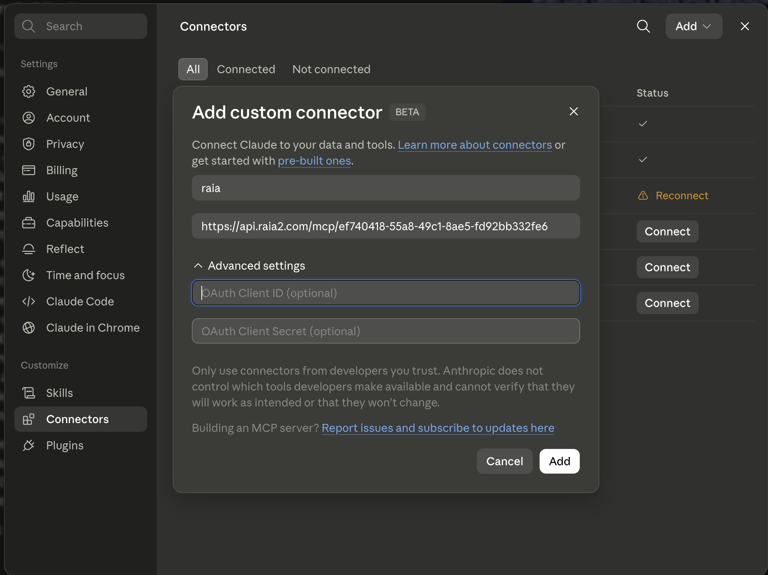This screenshot has width=768, height=575.
Task: Open Time and focus moon icon
Action: coord(29,275)
